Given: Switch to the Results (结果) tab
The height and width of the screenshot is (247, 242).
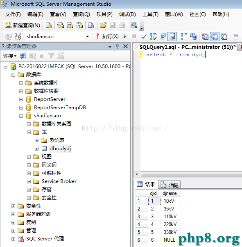Looking at the screenshot, I should click(146, 184).
